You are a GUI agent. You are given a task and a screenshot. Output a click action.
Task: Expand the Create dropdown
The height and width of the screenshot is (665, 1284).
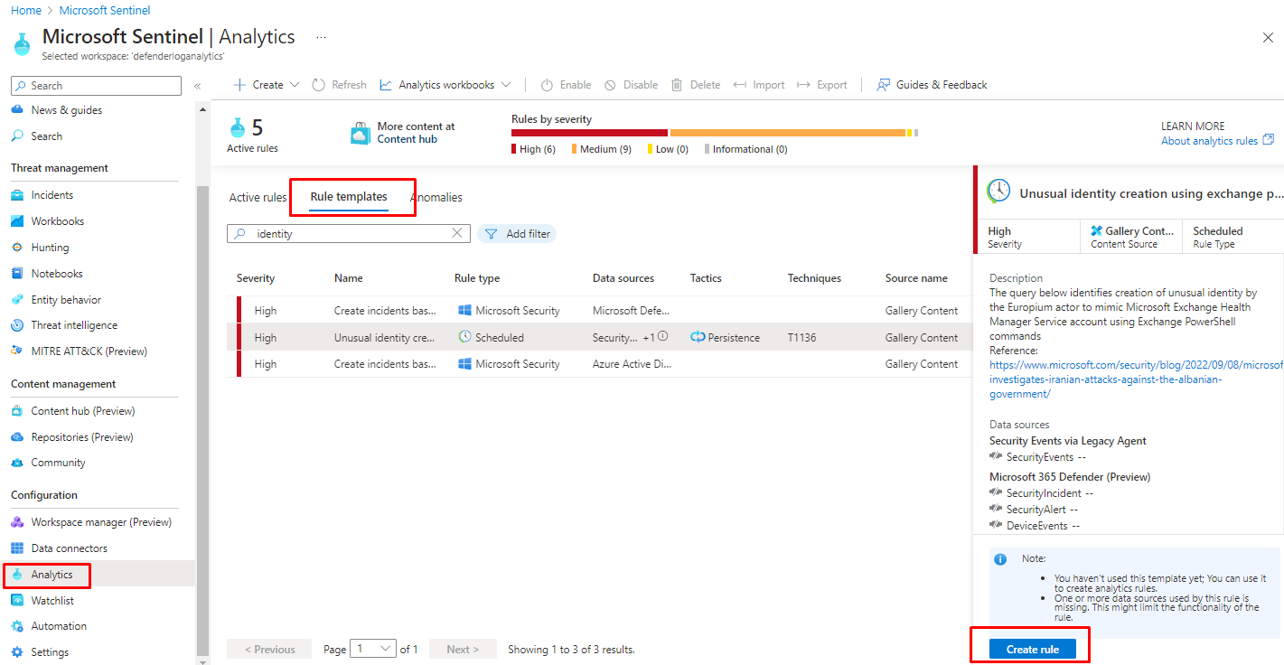click(x=294, y=85)
